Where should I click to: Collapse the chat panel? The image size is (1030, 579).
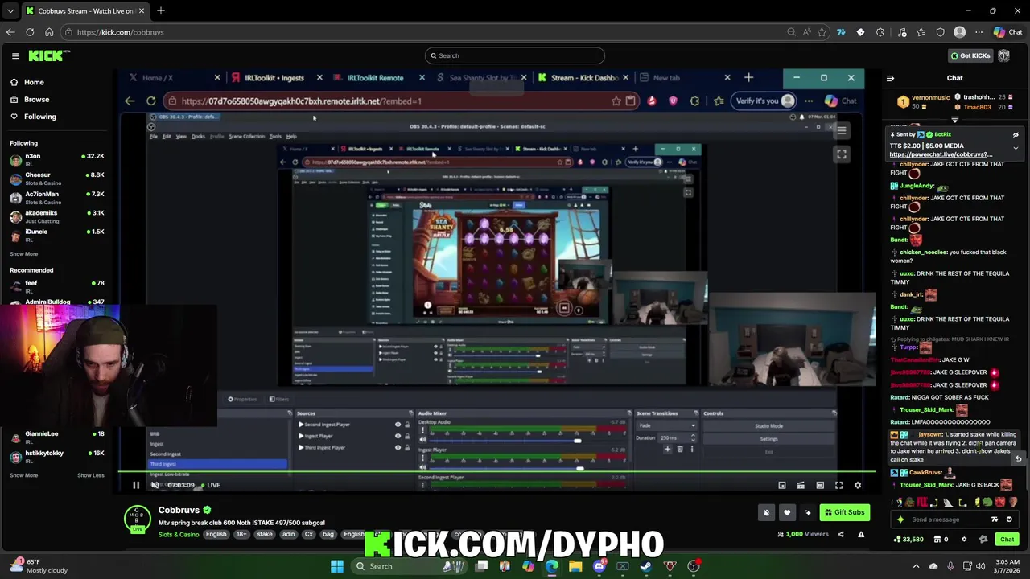(x=890, y=78)
